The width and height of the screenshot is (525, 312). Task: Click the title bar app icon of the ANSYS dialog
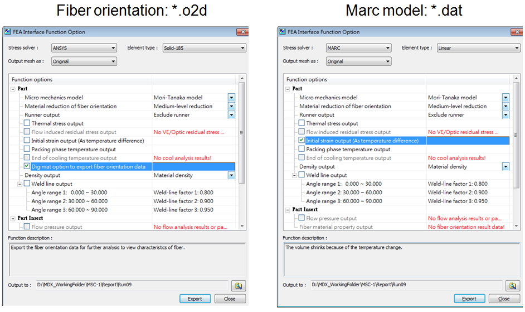click(8, 32)
